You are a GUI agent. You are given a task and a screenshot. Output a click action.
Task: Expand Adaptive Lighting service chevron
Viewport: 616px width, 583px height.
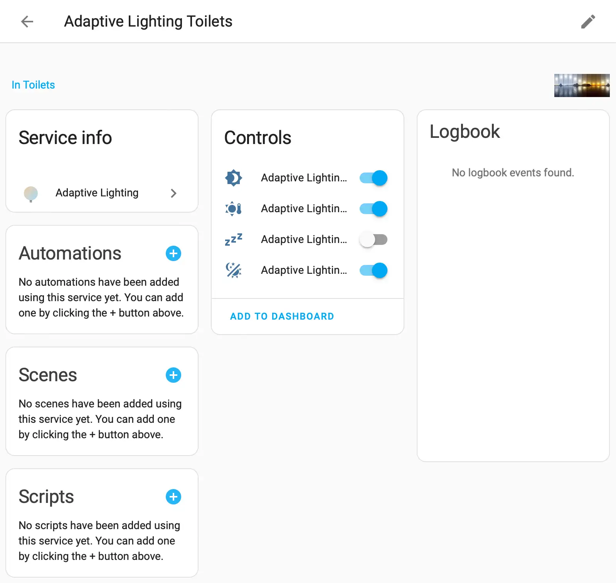tap(173, 193)
